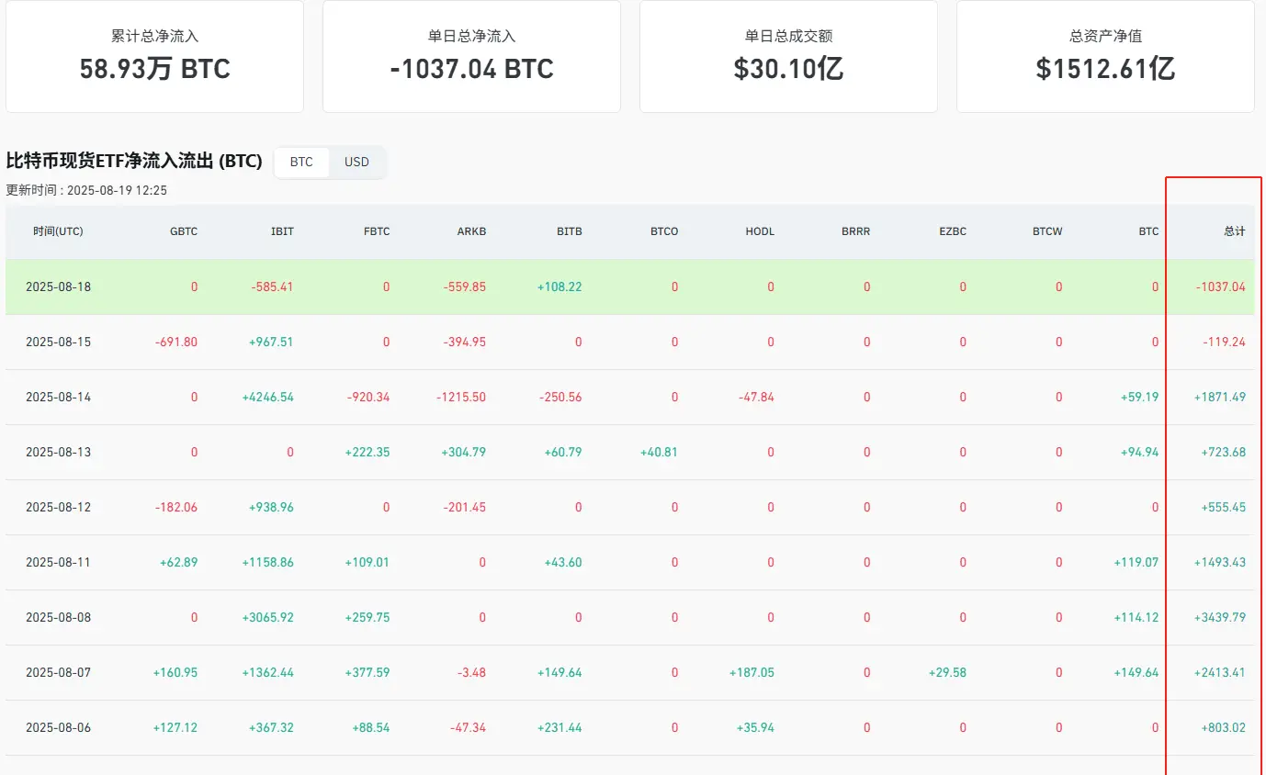Select the 2025-08-13 date cell

tap(59, 452)
